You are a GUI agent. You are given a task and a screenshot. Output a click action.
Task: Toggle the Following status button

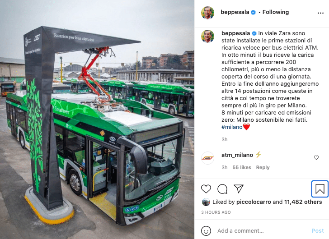click(276, 12)
